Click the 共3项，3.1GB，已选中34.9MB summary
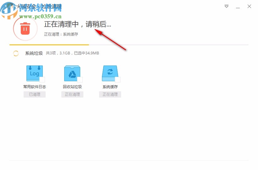The image size is (258, 170). [72, 53]
